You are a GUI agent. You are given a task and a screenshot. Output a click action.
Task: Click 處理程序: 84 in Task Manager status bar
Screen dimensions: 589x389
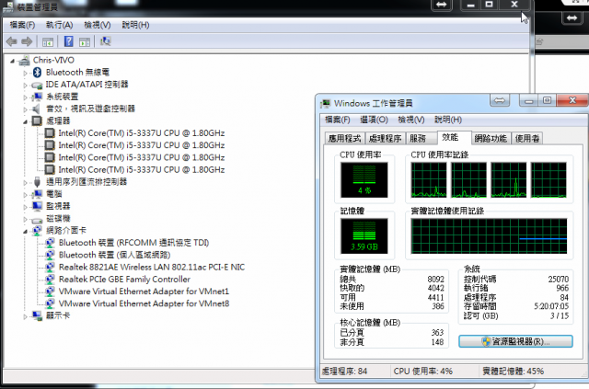click(344, 371)
